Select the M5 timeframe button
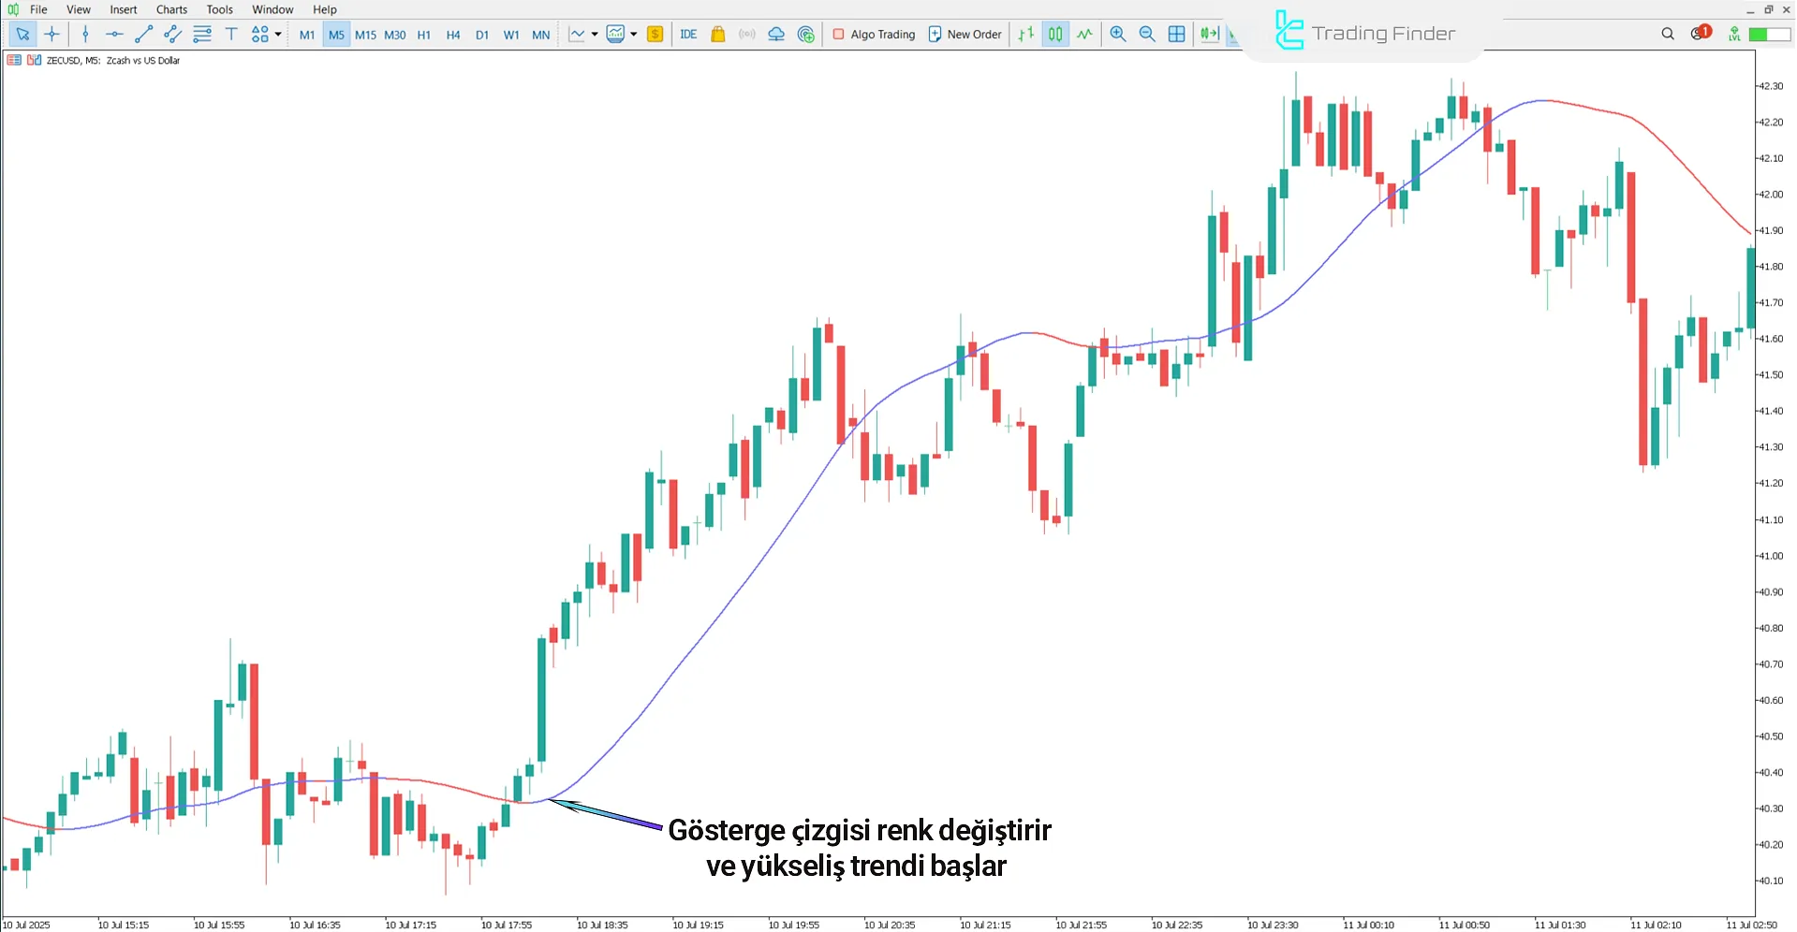This screenshot has width=1797, height=932. [x=336, y=35]
